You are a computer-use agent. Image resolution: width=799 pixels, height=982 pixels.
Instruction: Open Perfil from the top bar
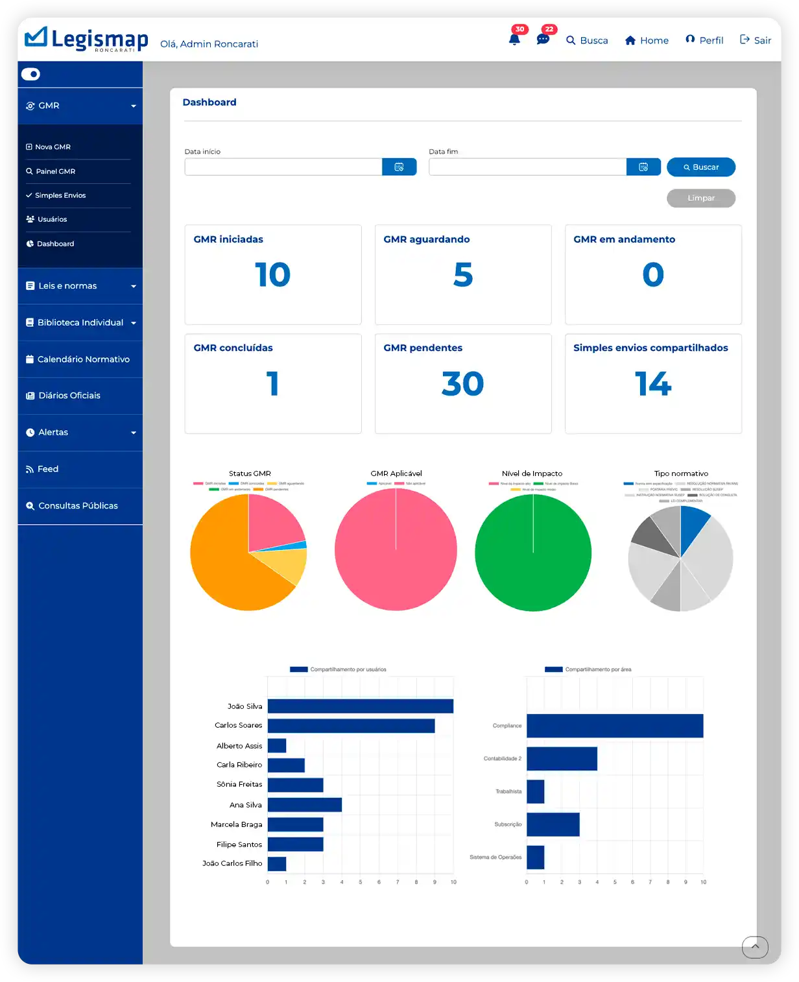tap(704, 40)
